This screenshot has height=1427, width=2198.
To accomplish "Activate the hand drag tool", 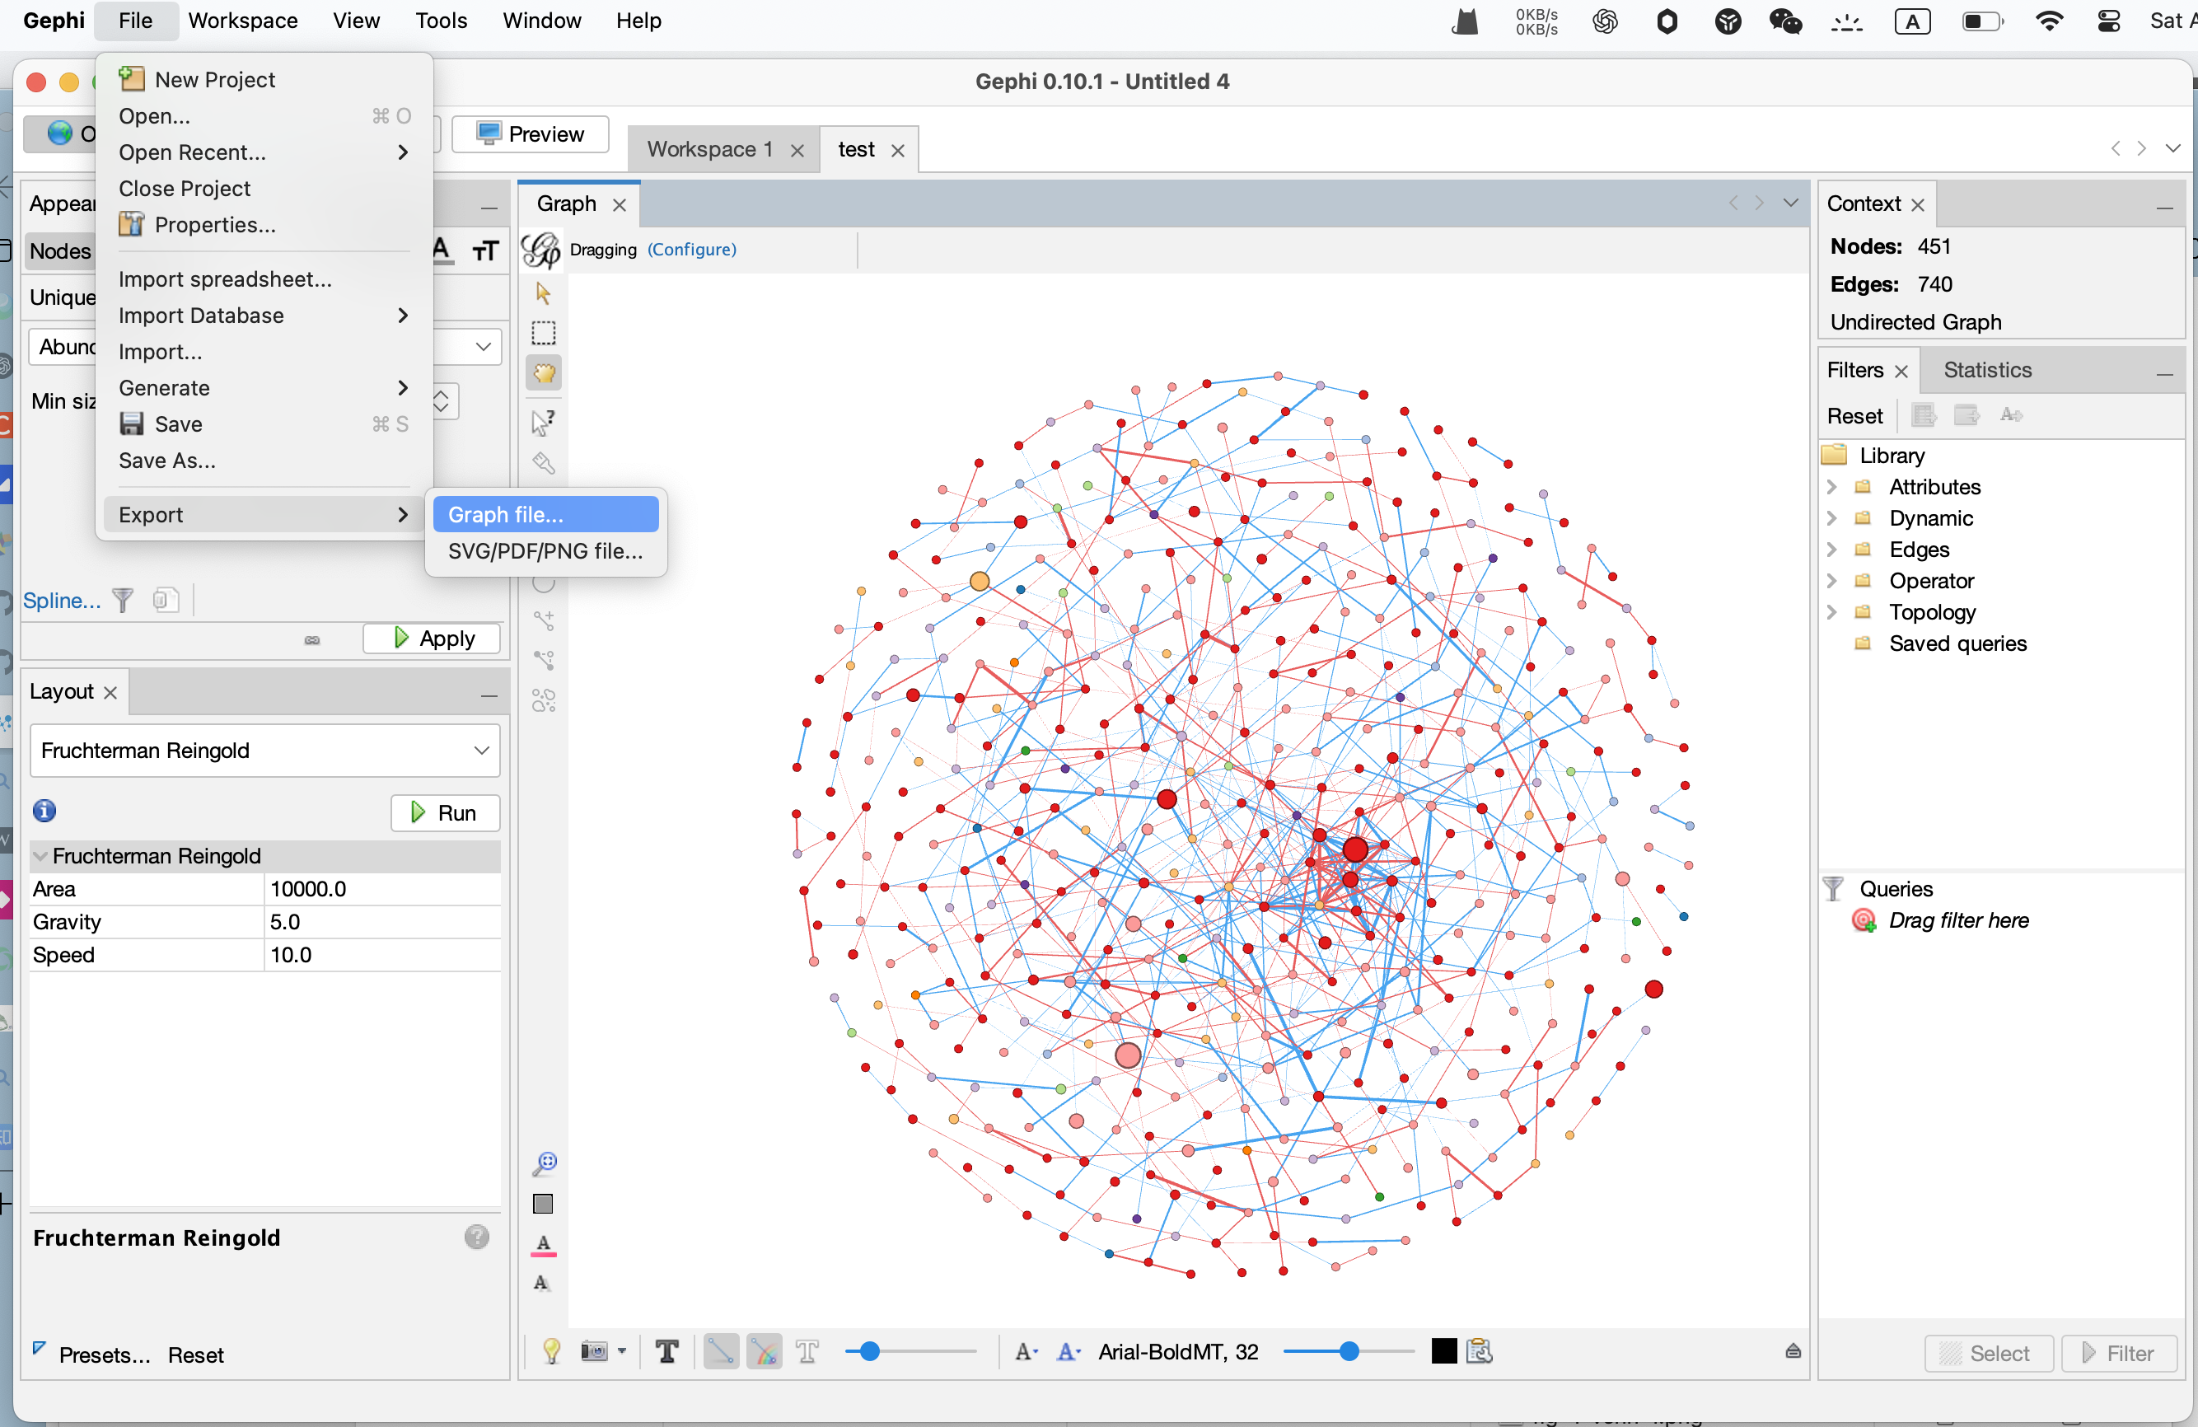I will (543, 373).
